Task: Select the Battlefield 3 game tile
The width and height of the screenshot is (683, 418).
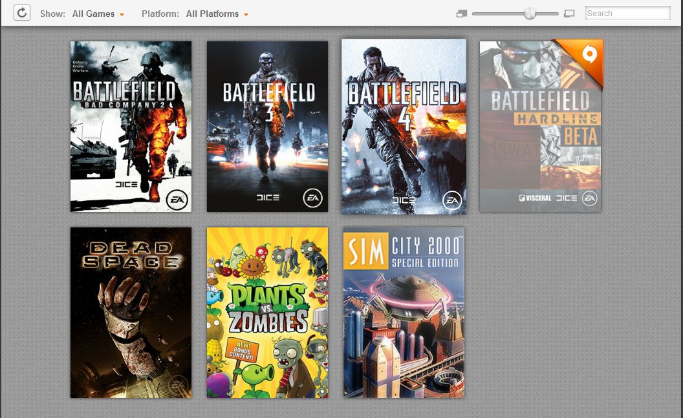Action: click(267, 127)
